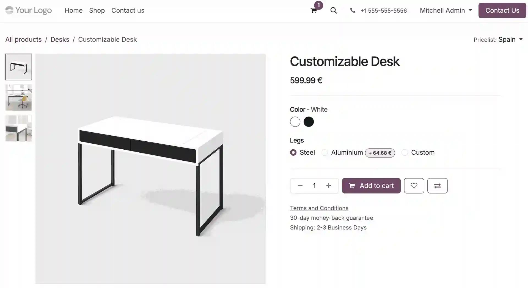Expand the Mitchell Admin account menu
Screen dimensions: 528x288
tap(445, 10)
